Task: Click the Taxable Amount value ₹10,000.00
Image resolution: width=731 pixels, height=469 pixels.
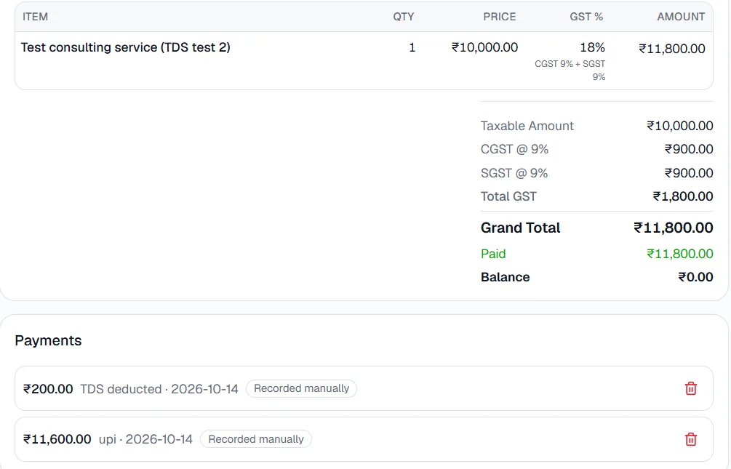Action: click(x=679, y=126)
